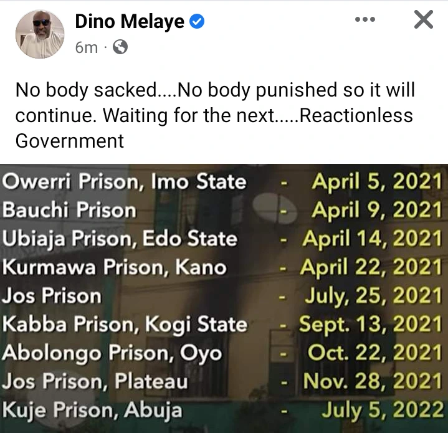Click the Owerri Prison, Imo State line
This screenshot has width=448, height=433.
[x=125, y=182]
